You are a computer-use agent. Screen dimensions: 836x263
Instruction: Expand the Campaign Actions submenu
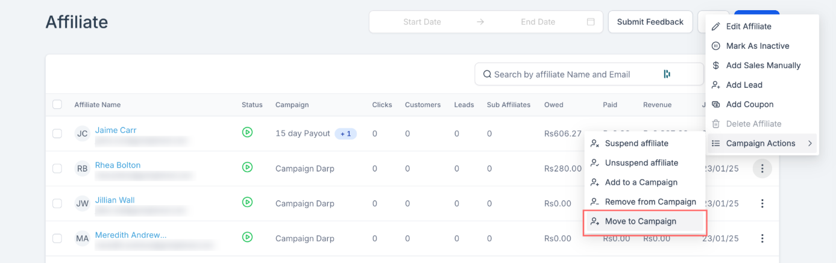coord(762,143)
